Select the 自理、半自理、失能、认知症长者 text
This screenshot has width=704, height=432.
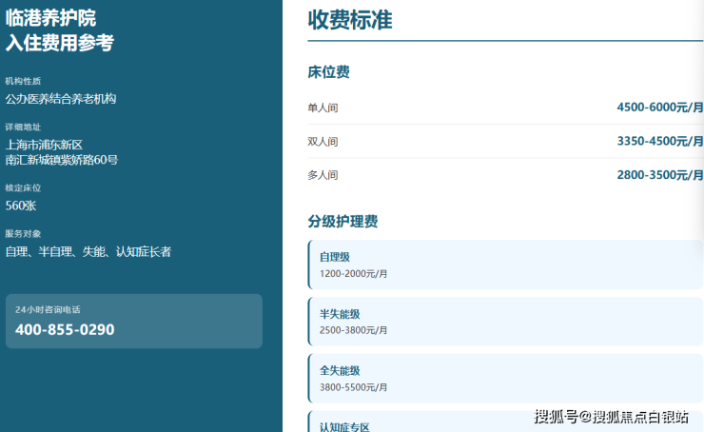click(x=88, y=251)
